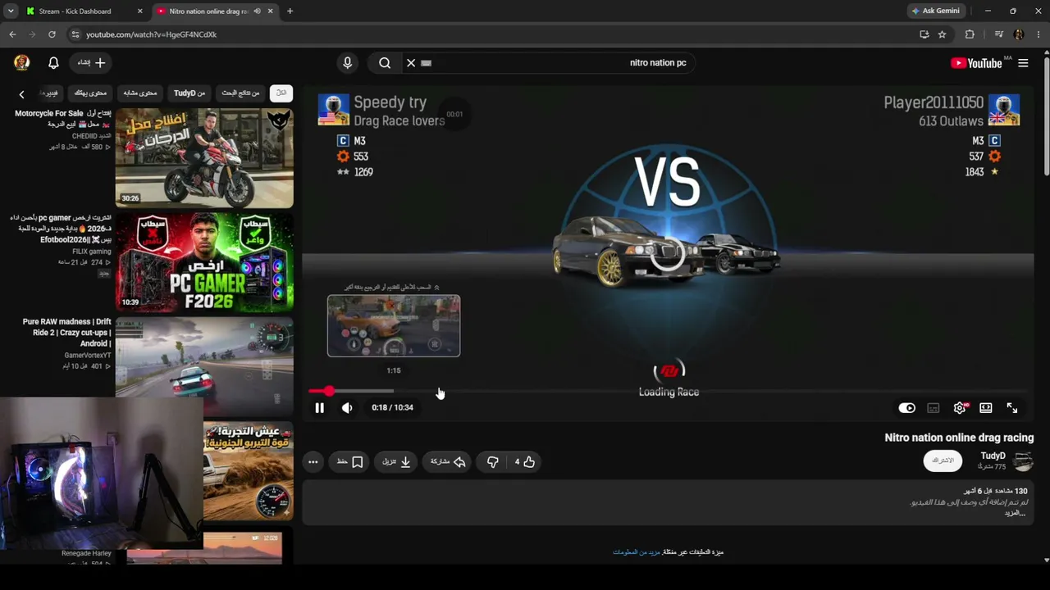Mute the video volume
The width and height of the screenshot is (1050, 590).
(x=347, y=407)
